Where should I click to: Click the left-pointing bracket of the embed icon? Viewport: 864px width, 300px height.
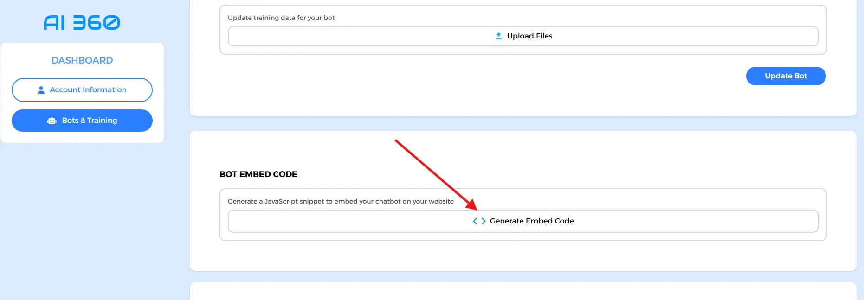[475, 221]
